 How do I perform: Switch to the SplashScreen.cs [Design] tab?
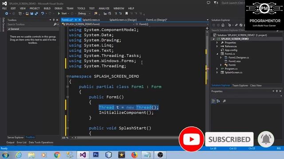pyautogui.click(x=123, y=20)
